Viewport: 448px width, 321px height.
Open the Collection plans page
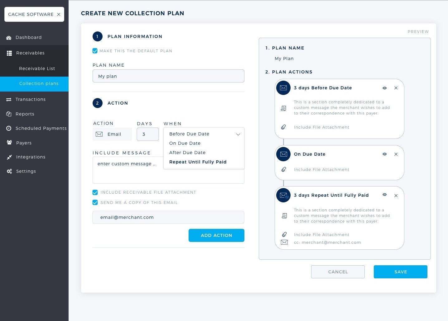click(34, 84)
